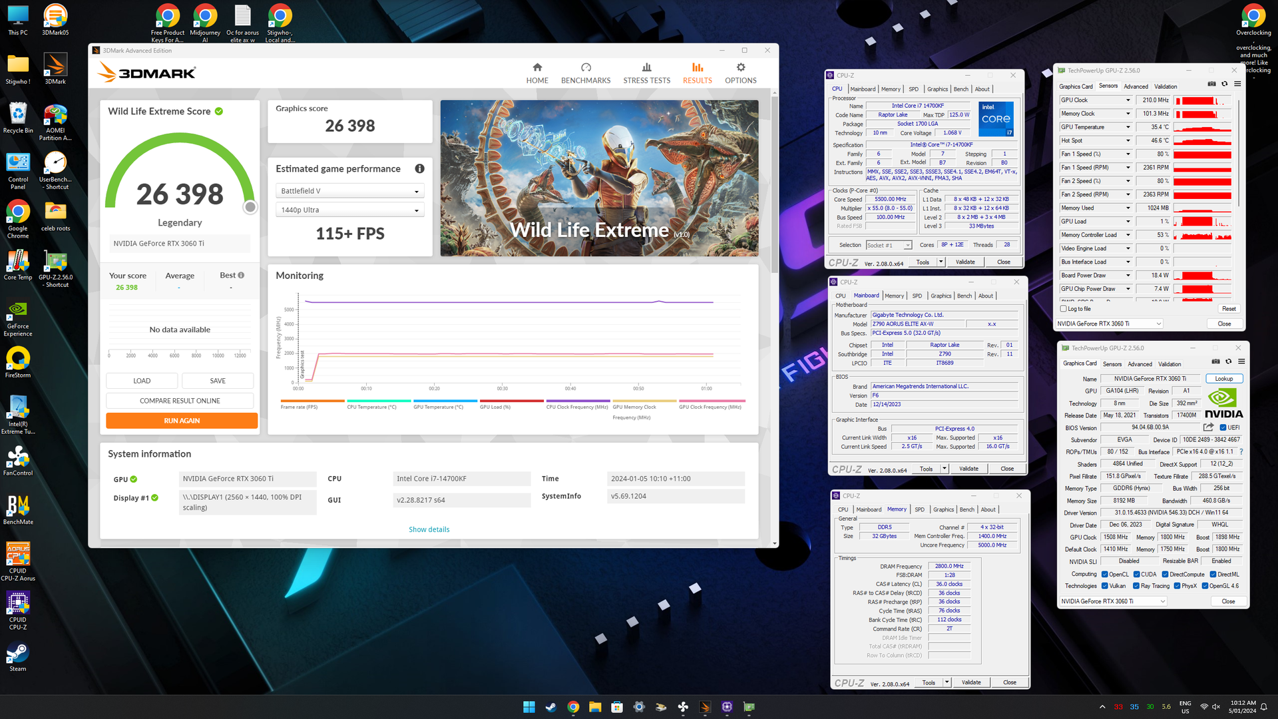The height and width of the screenshot is (719, 1278).
Task: Toggle the DirectCompute checkbox in GPU-Z
Action: (x=1165, y=574)
